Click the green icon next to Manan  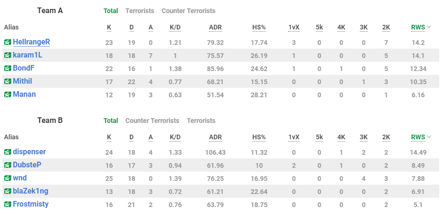7,94
